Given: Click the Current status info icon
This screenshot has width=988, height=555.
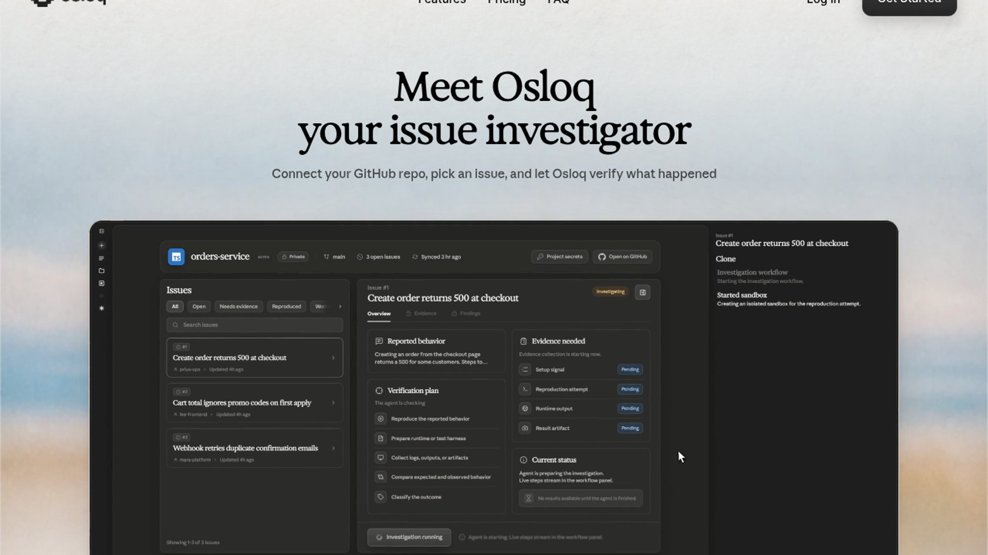Looking at the screenshot, I should coord(523,460).
